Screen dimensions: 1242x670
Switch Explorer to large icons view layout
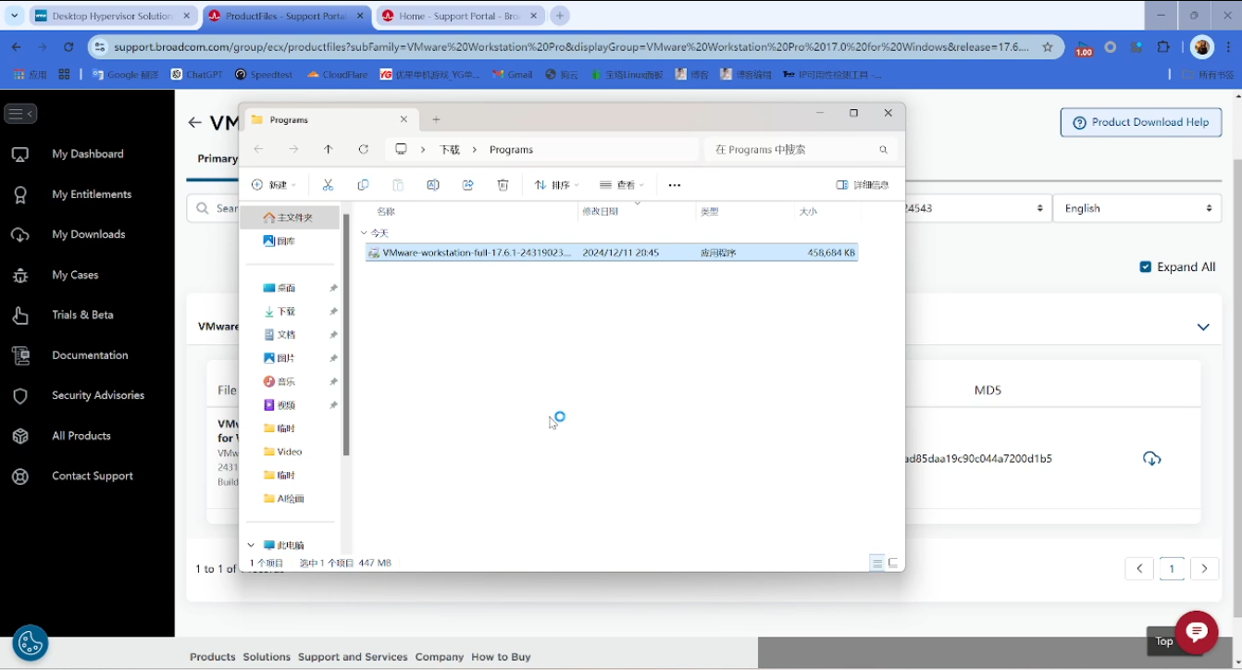click(x=893, y=563)
